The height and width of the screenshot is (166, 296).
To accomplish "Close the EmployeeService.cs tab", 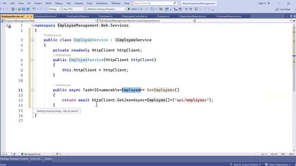I will [31, 17].
